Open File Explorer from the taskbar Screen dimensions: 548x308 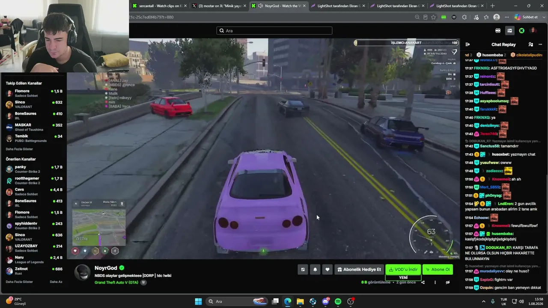click(x=300, y=302)
